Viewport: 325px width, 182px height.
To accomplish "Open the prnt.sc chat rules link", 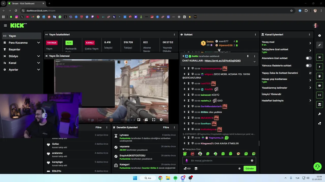I will (223, 61).
